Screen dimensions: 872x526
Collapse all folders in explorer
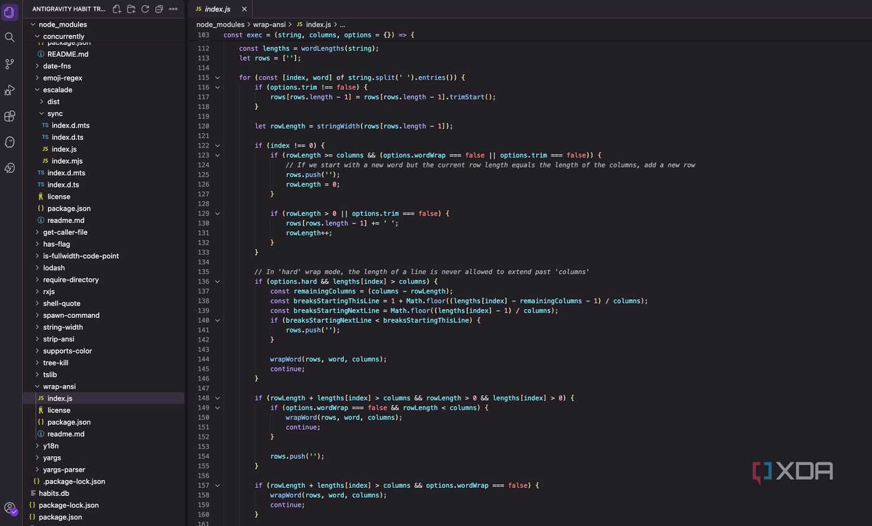(x=159, y=9)
